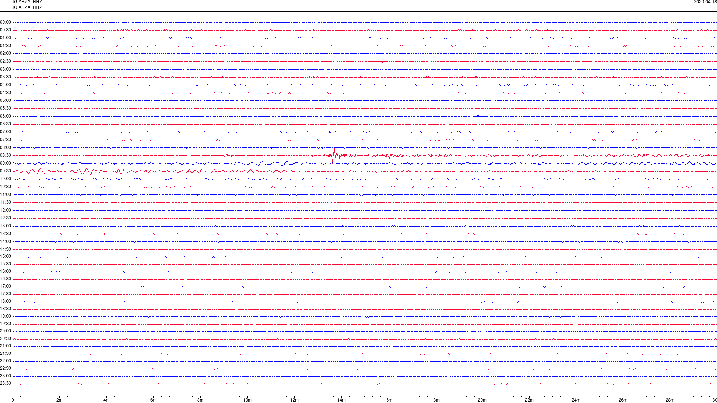
Task: Click the blue blip on 06:00 trace
Action: coord(479,116)
